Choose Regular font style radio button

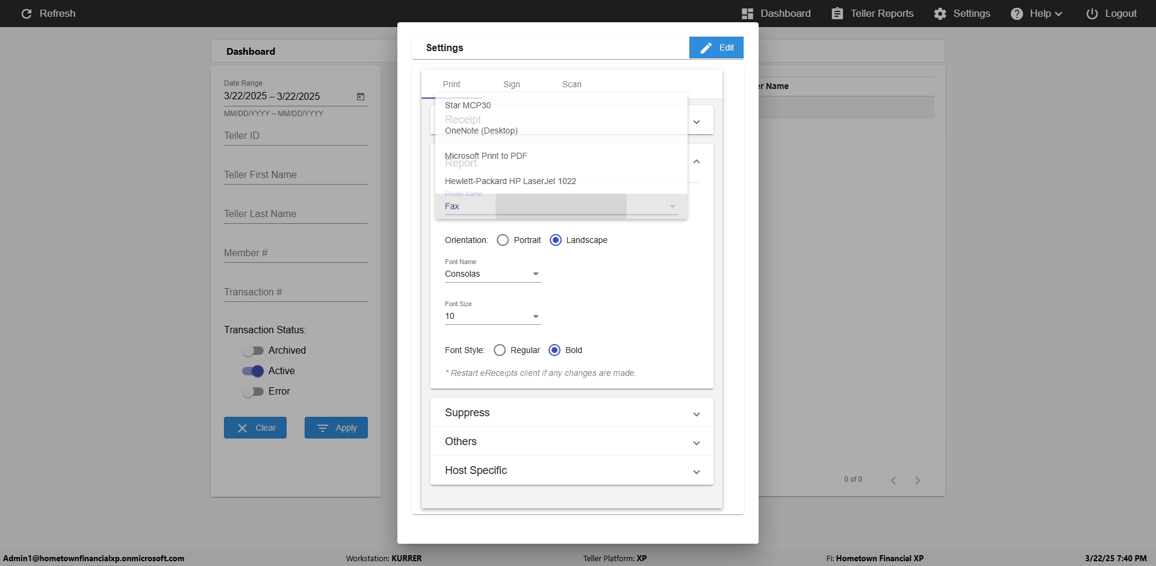pos(499,350)
